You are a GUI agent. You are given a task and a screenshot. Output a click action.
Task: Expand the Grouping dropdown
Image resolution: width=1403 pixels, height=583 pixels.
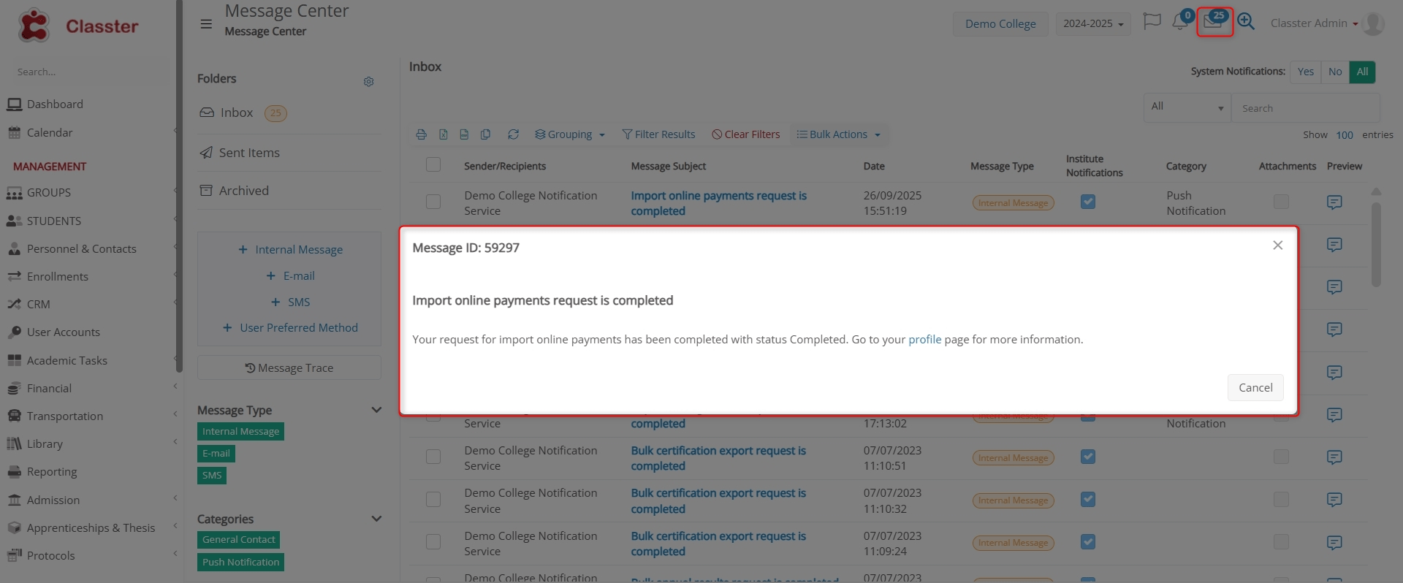tap(570, 134)
